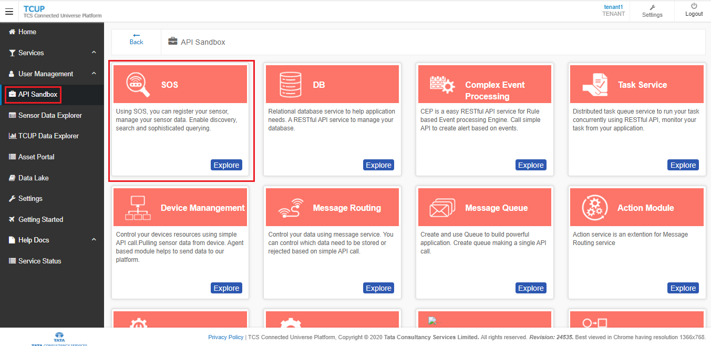Click the Services filter icon

pyautogui.click(x=13, y=53)
